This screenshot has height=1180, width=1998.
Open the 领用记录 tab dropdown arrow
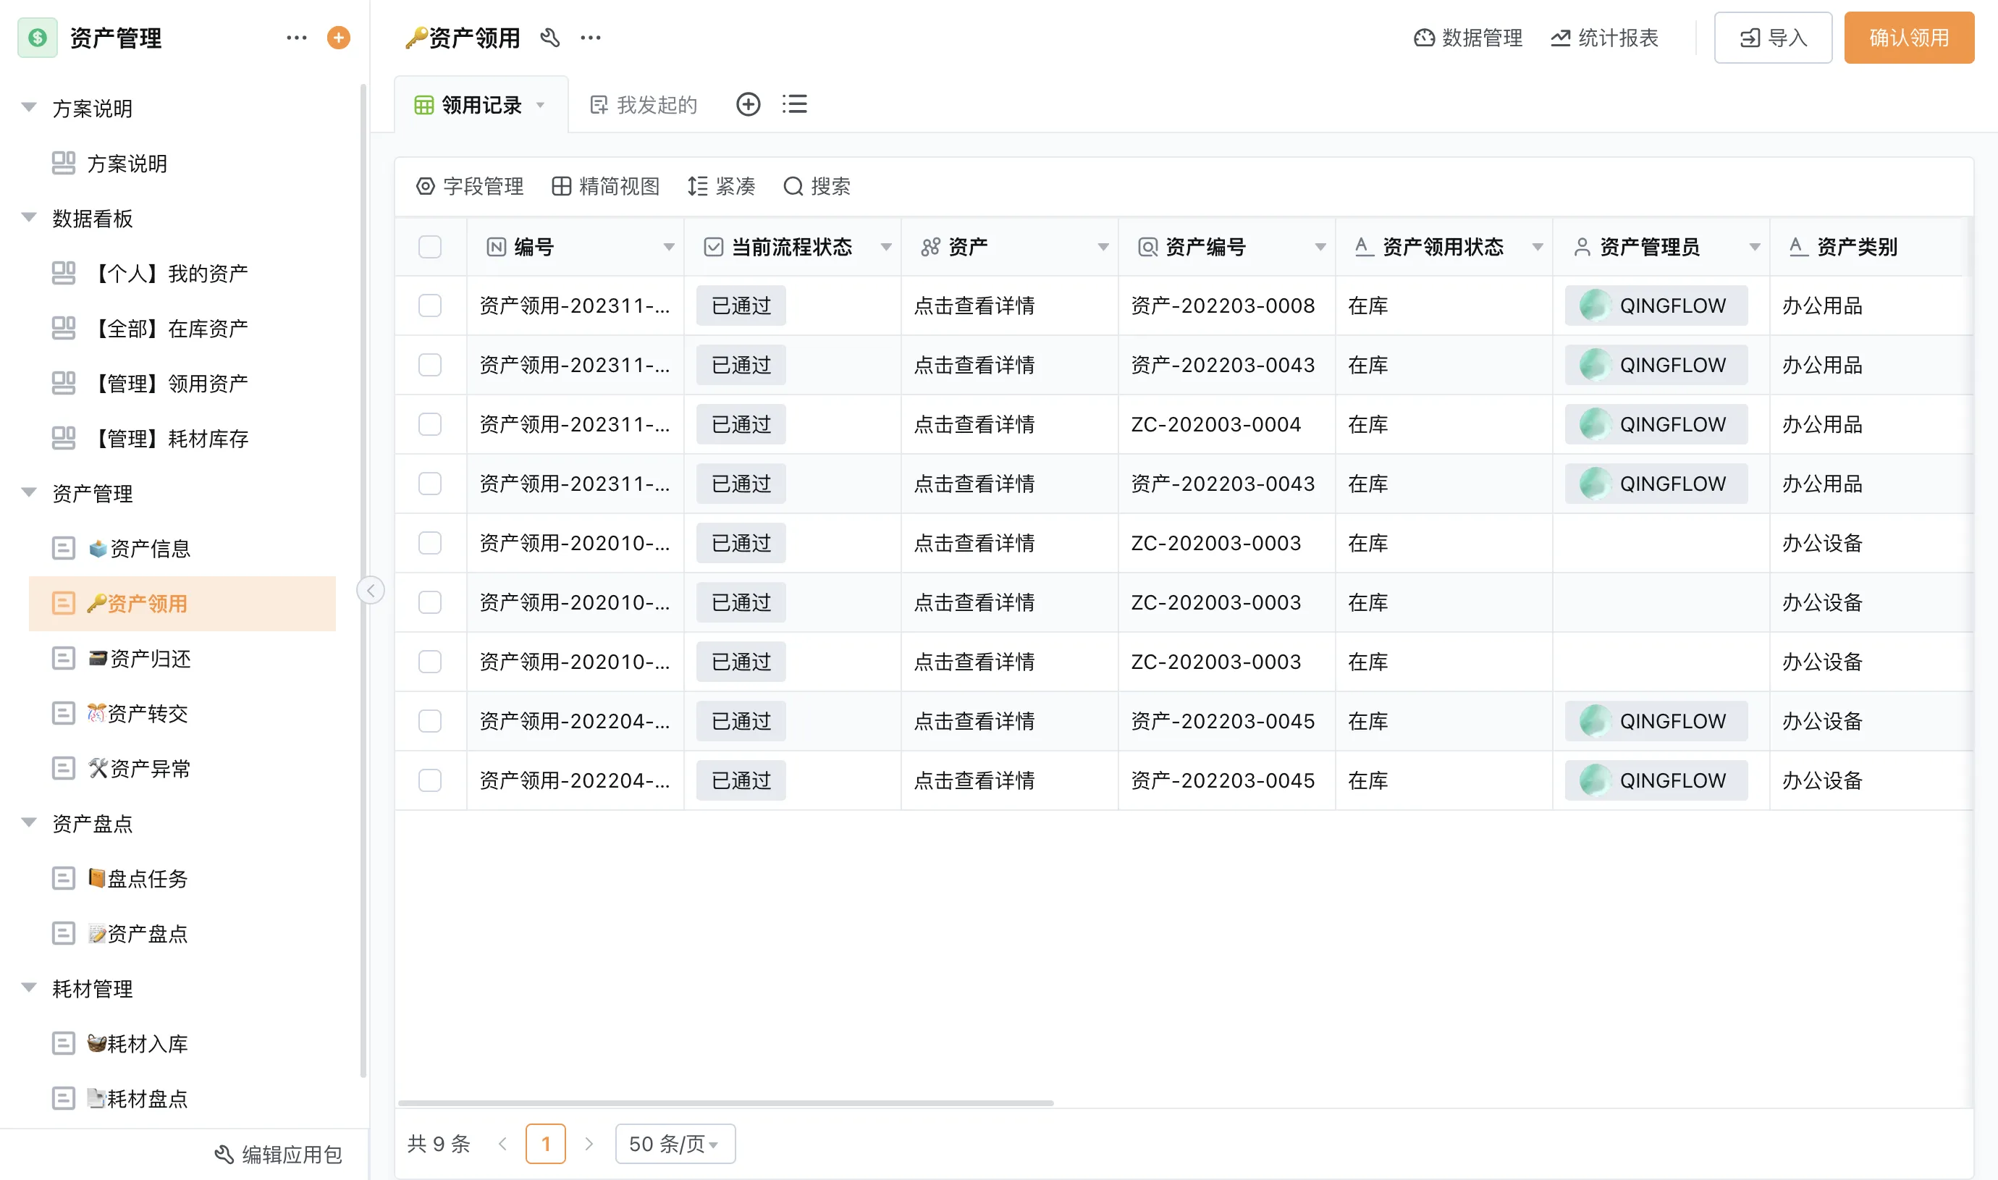click(541, 105)
